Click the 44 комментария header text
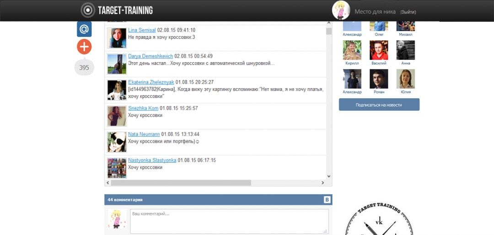 pos(125,200)
